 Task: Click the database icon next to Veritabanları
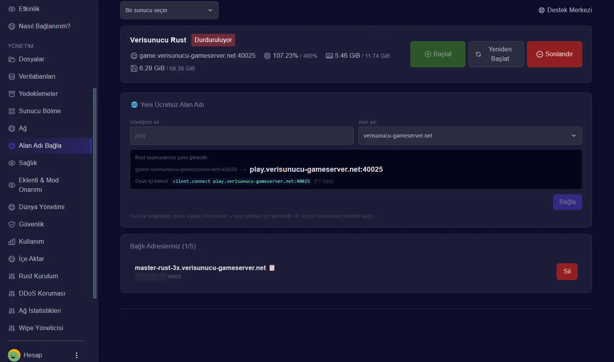click(12, 76)
